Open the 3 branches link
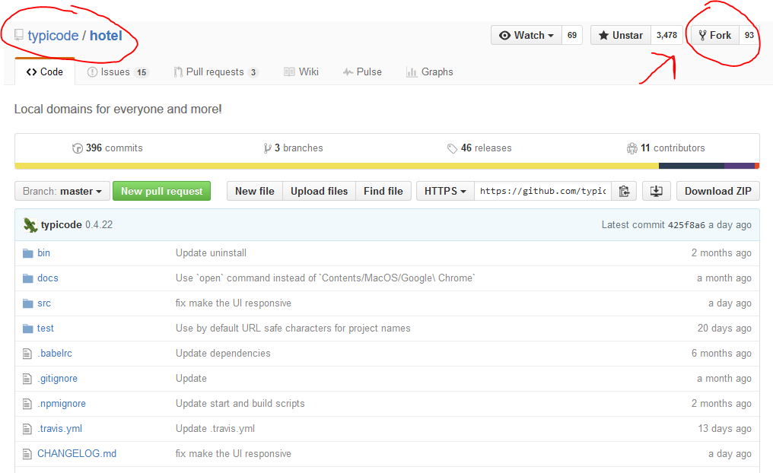Screen dimensions: 773x473 click(294, 148)
